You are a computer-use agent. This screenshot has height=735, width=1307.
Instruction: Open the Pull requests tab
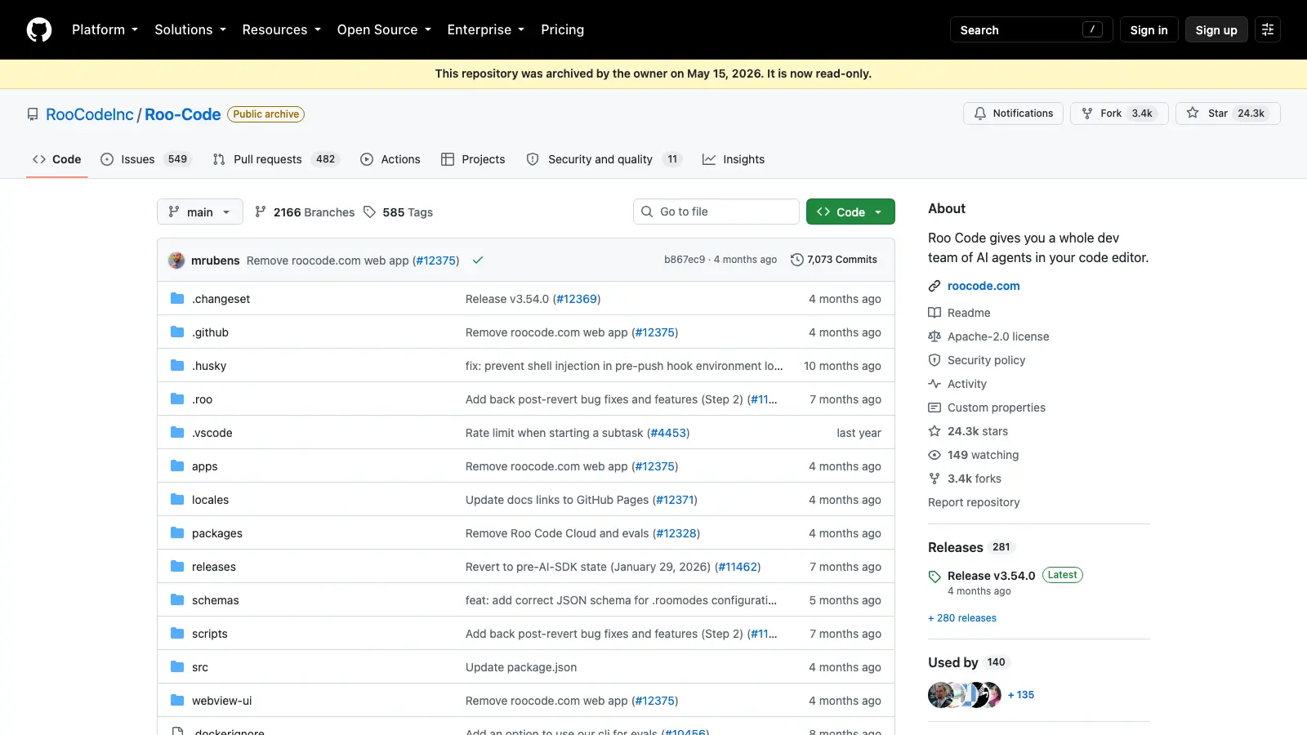tap(276, 159)
